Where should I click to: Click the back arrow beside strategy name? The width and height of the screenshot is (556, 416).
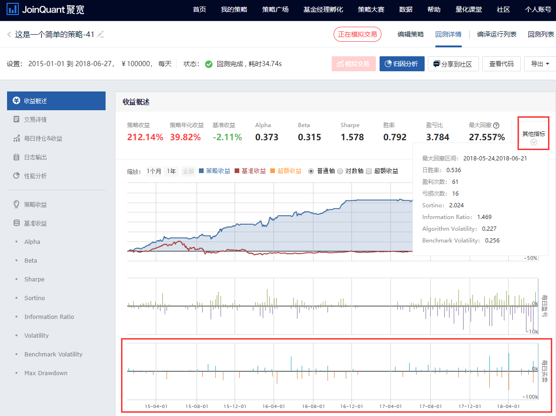[x=9, y=34]
